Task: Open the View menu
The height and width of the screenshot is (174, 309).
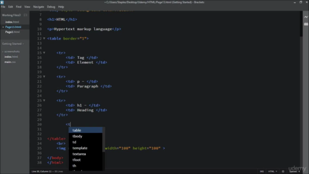Action: coord(27,7)
